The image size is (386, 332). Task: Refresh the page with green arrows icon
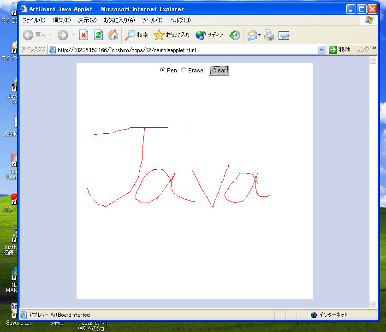tap(98, 35)
